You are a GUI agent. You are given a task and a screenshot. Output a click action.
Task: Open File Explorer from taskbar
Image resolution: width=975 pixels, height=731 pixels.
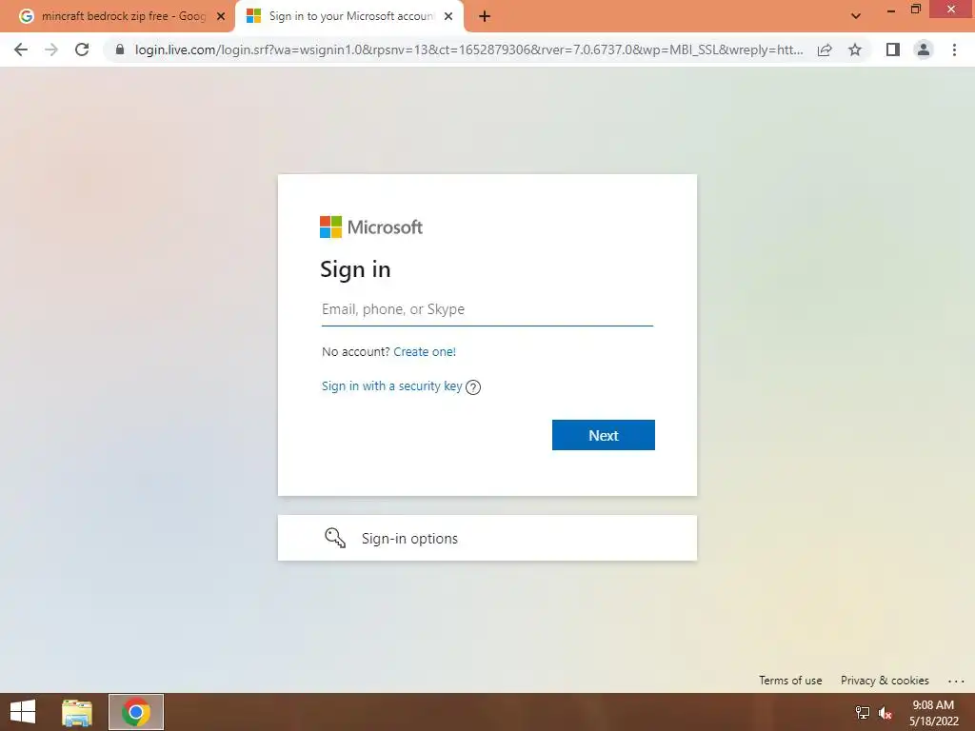click(76, 712)
